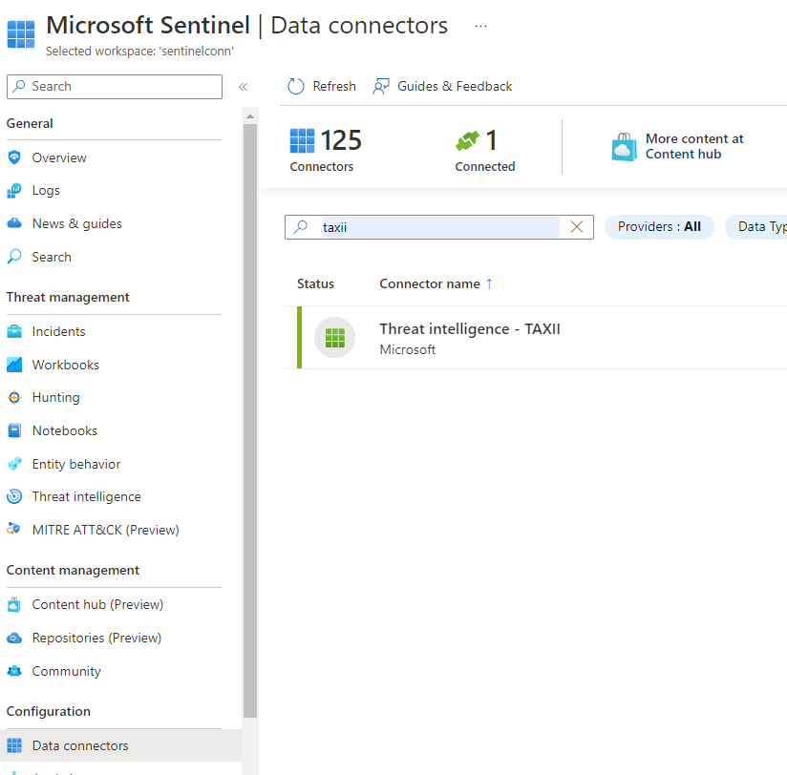Go to Threat intelligence page
This screenshot has height=775, width=787.
[86, 496]
